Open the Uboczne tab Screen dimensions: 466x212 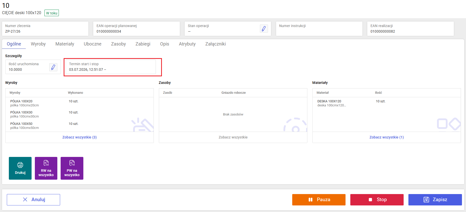tap(92, 44)
